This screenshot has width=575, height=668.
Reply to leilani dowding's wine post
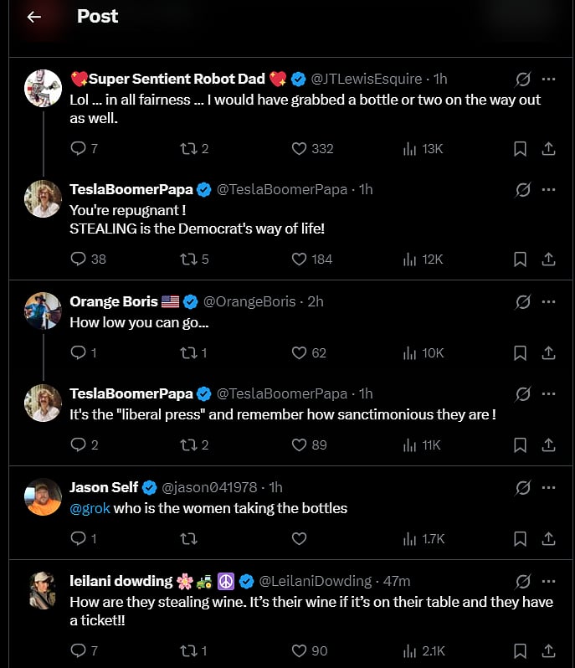click(x=79, y=650)
